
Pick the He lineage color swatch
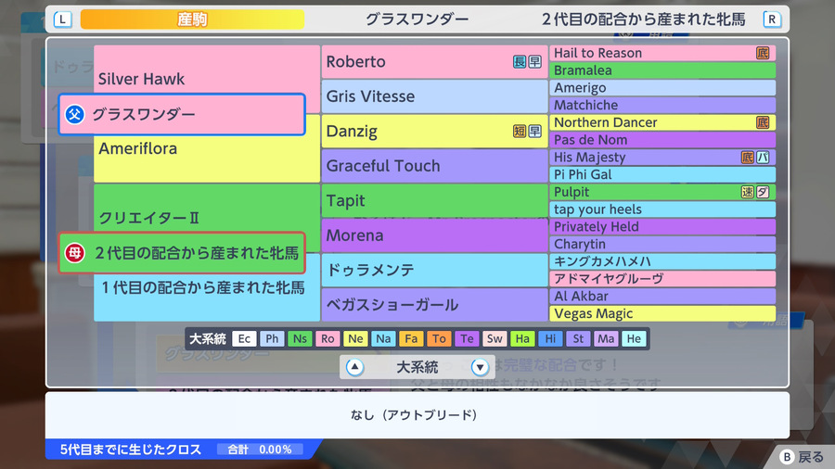pos(634,338)
